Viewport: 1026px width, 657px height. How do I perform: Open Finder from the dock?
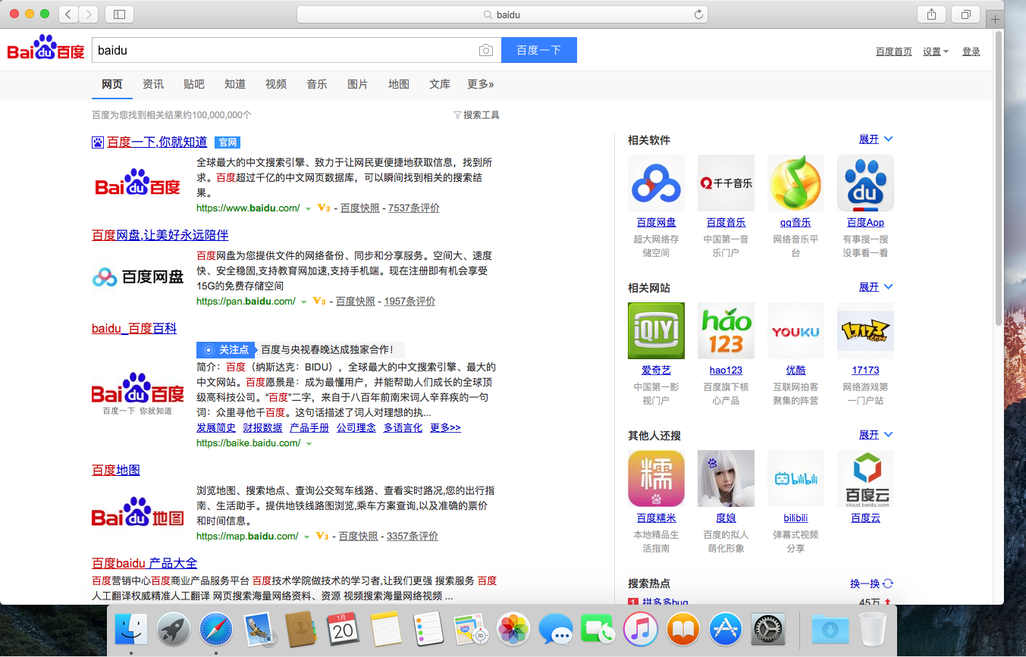131,629
